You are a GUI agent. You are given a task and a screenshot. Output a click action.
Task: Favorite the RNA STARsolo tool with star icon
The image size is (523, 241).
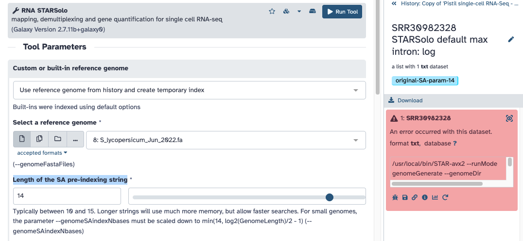272,12
